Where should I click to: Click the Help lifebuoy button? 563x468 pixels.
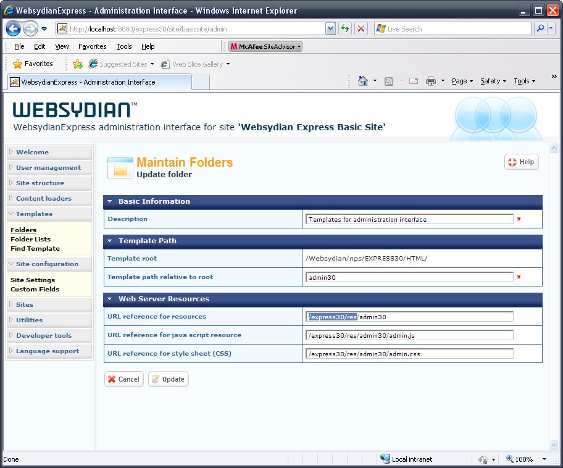pyautogui.click(x=522, y=162)
